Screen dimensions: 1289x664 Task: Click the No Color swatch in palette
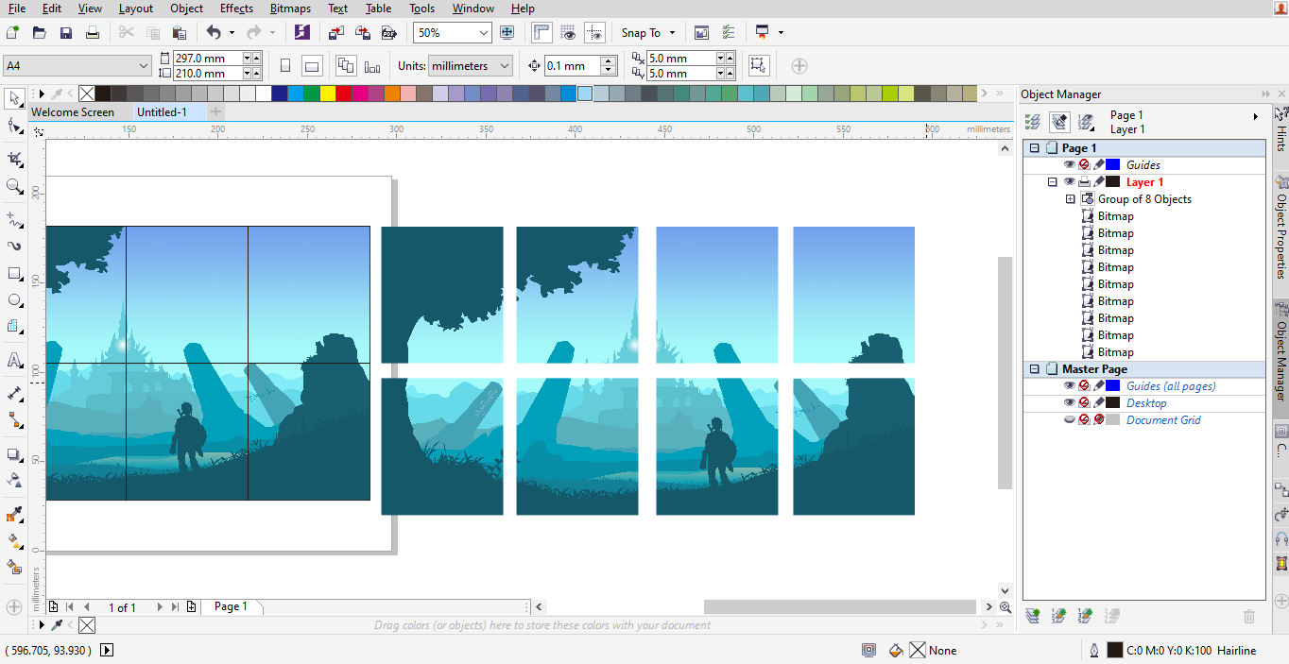pyautogui.click(x=86, y=94)
